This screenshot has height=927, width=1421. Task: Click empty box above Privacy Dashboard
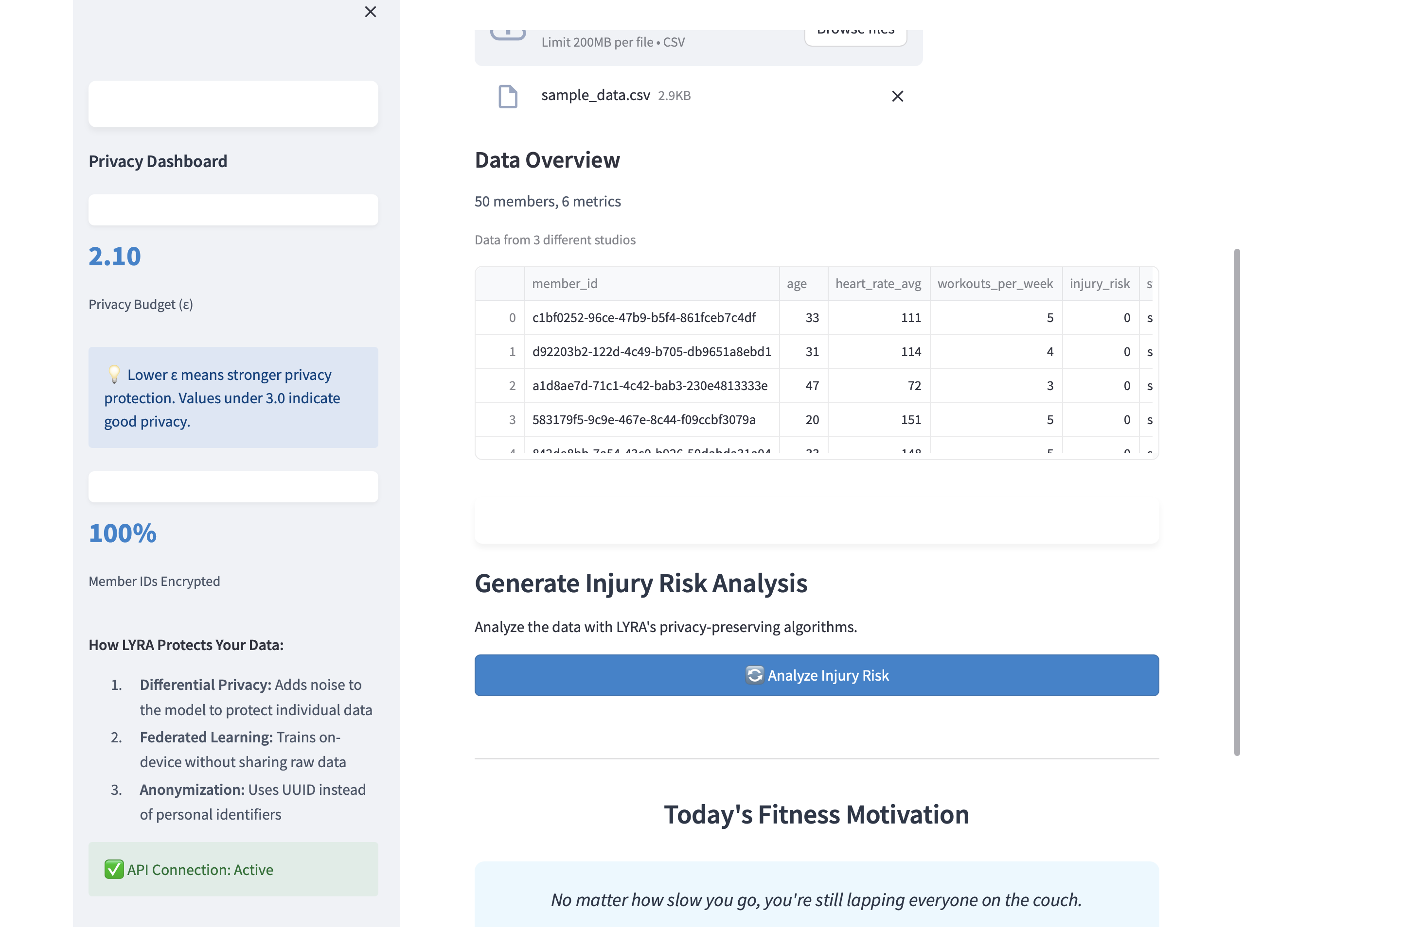click(233, 104)
